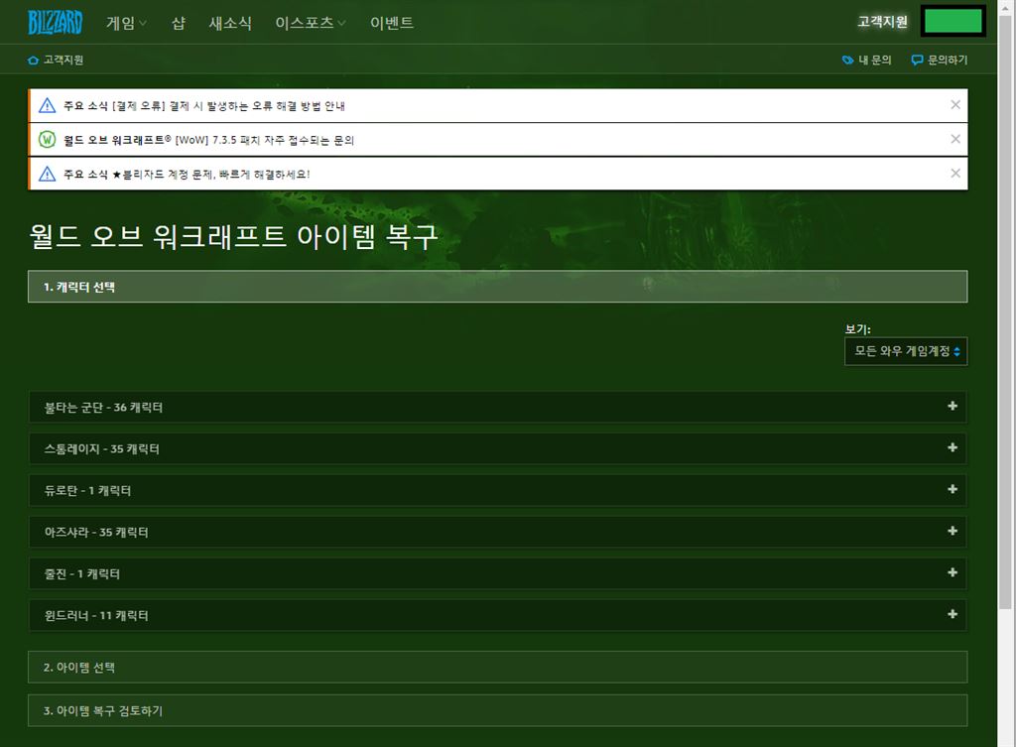Open the 스톰레이지 - 35 캐릭터 row
This screenshot has width=1016, height=747.
498,448
